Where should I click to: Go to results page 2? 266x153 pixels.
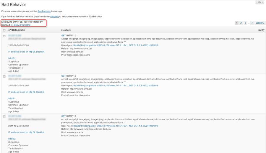coord(241,23)
